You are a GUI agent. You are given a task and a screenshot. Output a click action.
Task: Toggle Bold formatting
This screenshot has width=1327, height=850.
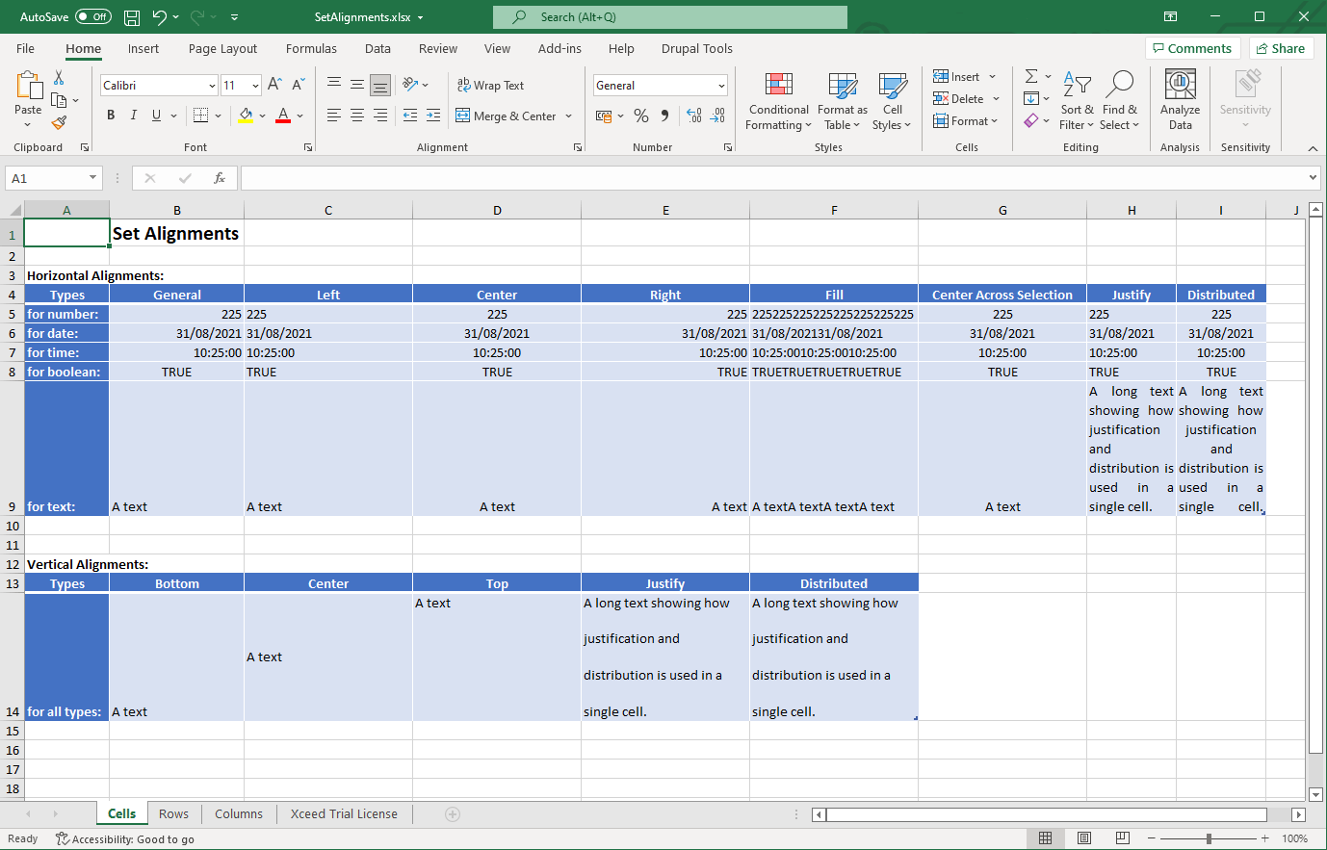(111, 116)
